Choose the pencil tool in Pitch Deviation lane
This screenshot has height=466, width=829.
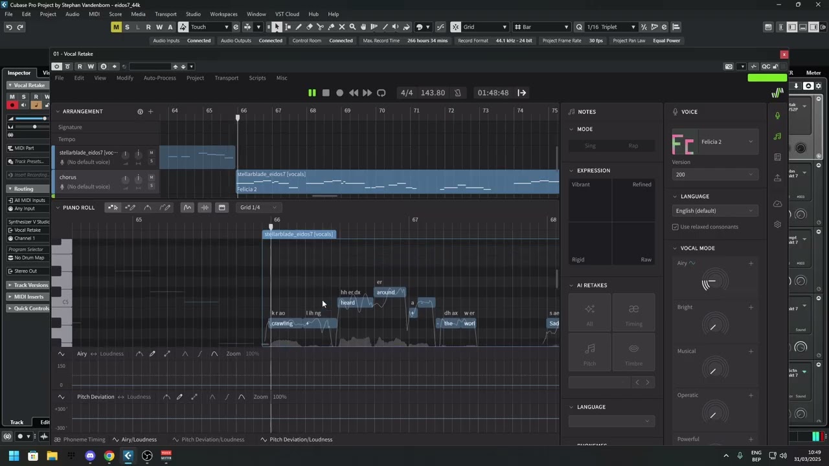(179, 397)
